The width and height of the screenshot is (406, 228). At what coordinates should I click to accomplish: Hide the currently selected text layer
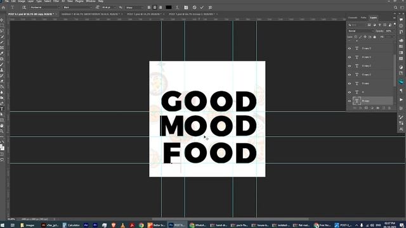pos(350,101)
